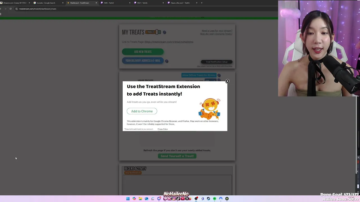Image resolution: width=360 pixels, height=202 pixels.
Task: Open Treat Notification Setup
Action: [217, 62]
